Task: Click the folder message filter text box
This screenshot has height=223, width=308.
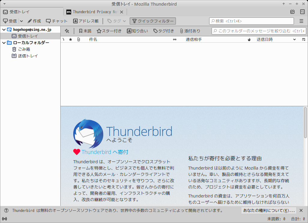Action: 259,31
